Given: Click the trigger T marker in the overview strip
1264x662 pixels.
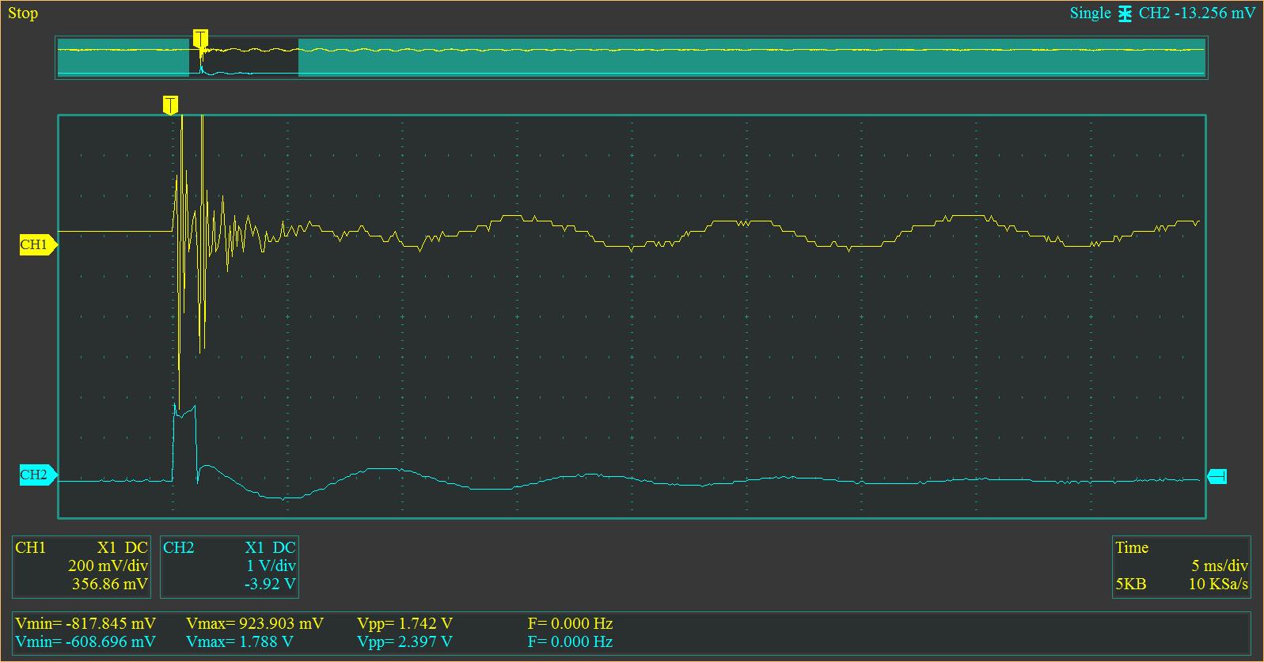Looking at the screenshot, I should point(200,39).
